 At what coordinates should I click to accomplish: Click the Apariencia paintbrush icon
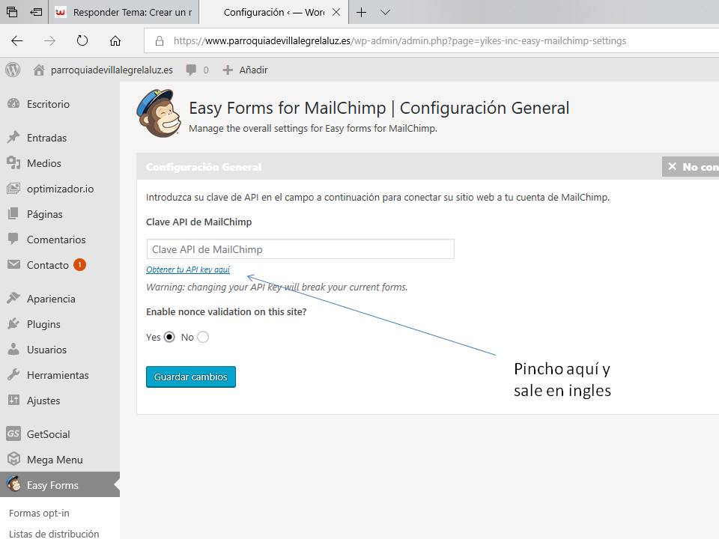click(13, 298)
